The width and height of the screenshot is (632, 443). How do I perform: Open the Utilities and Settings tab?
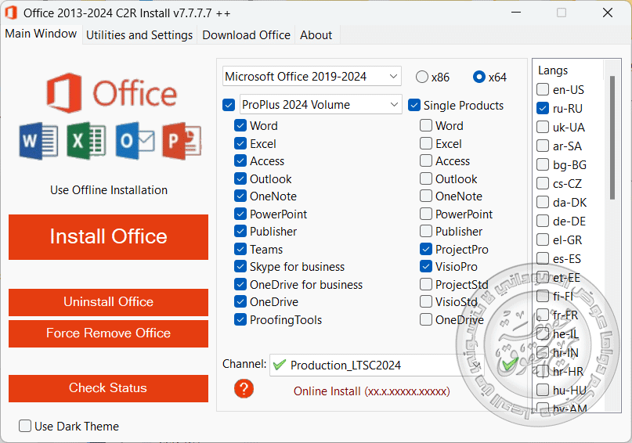(139, 35)
